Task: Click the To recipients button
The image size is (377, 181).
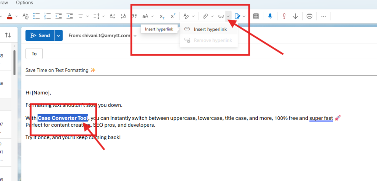Action: [34, 54]
